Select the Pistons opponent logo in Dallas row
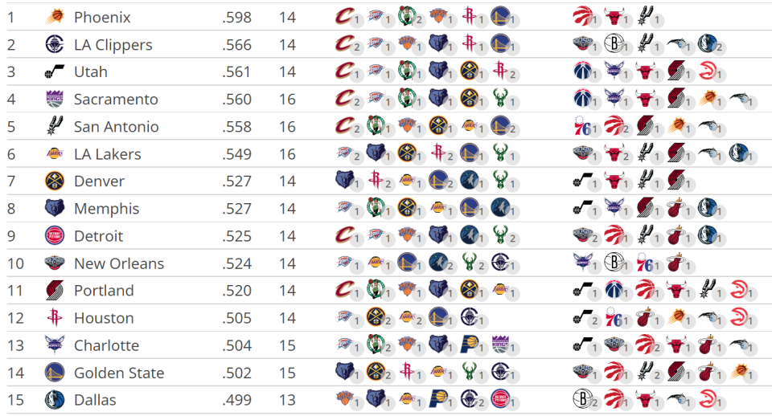Image resolution: width=772 pixels, height=416 pixels. [500, 399]
